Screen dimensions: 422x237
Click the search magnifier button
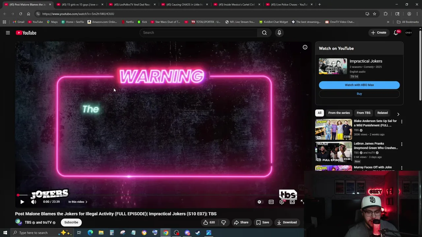click(x=264, y=33)
